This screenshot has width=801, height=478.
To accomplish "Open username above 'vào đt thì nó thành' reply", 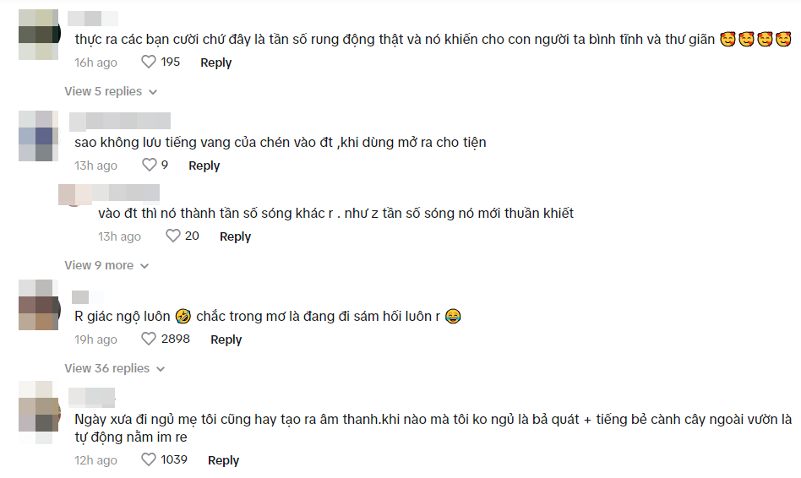I will coord(109,193).
